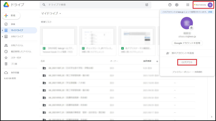The image size is (216, 121).
Task: Click the ログアウト button
Action: 187,62
